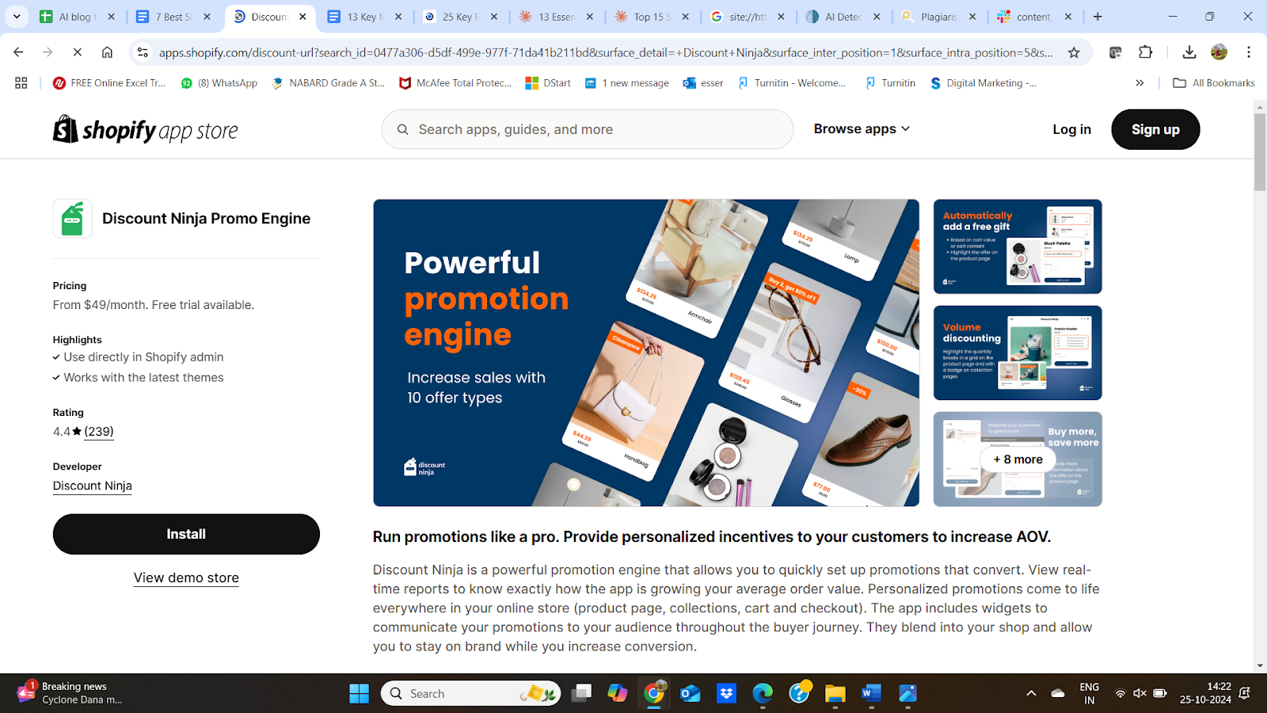Viewport: 1267px width, 713px height.
Task: Open All Bookmarks folder
Action: (1214, 82)
